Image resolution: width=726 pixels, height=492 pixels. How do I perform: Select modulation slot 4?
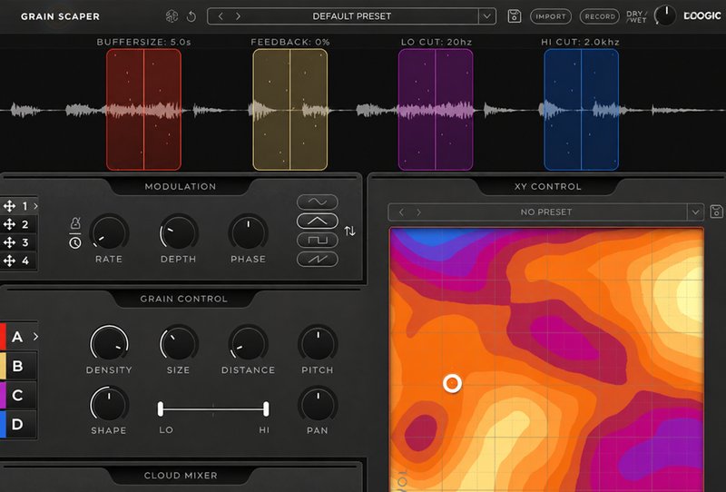[x=18, y=261]
